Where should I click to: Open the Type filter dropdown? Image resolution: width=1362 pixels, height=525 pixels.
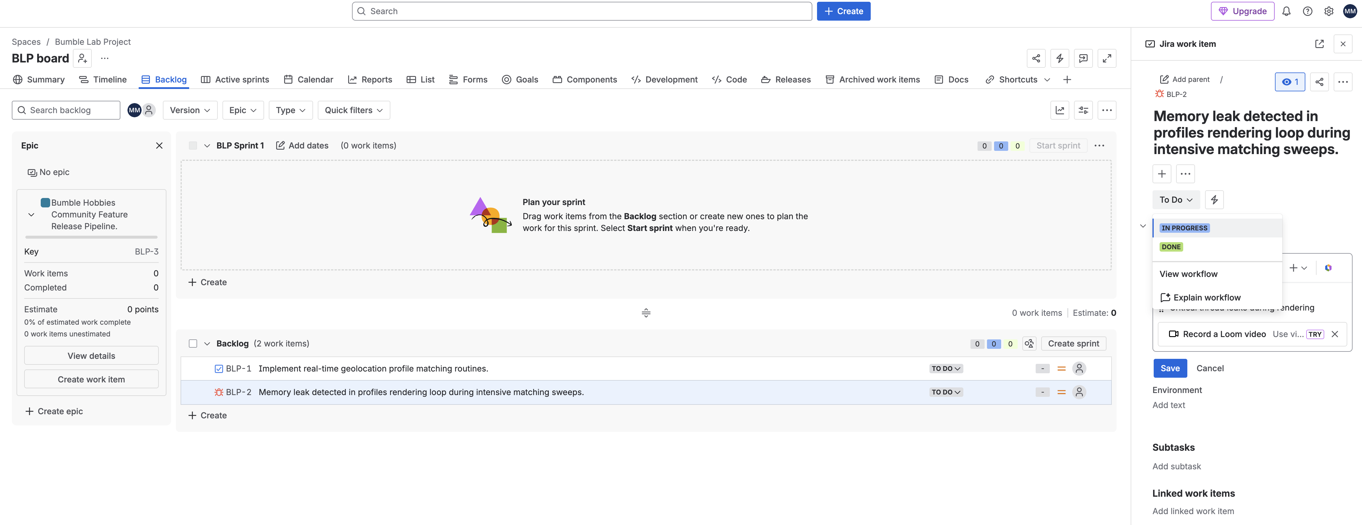290,110
